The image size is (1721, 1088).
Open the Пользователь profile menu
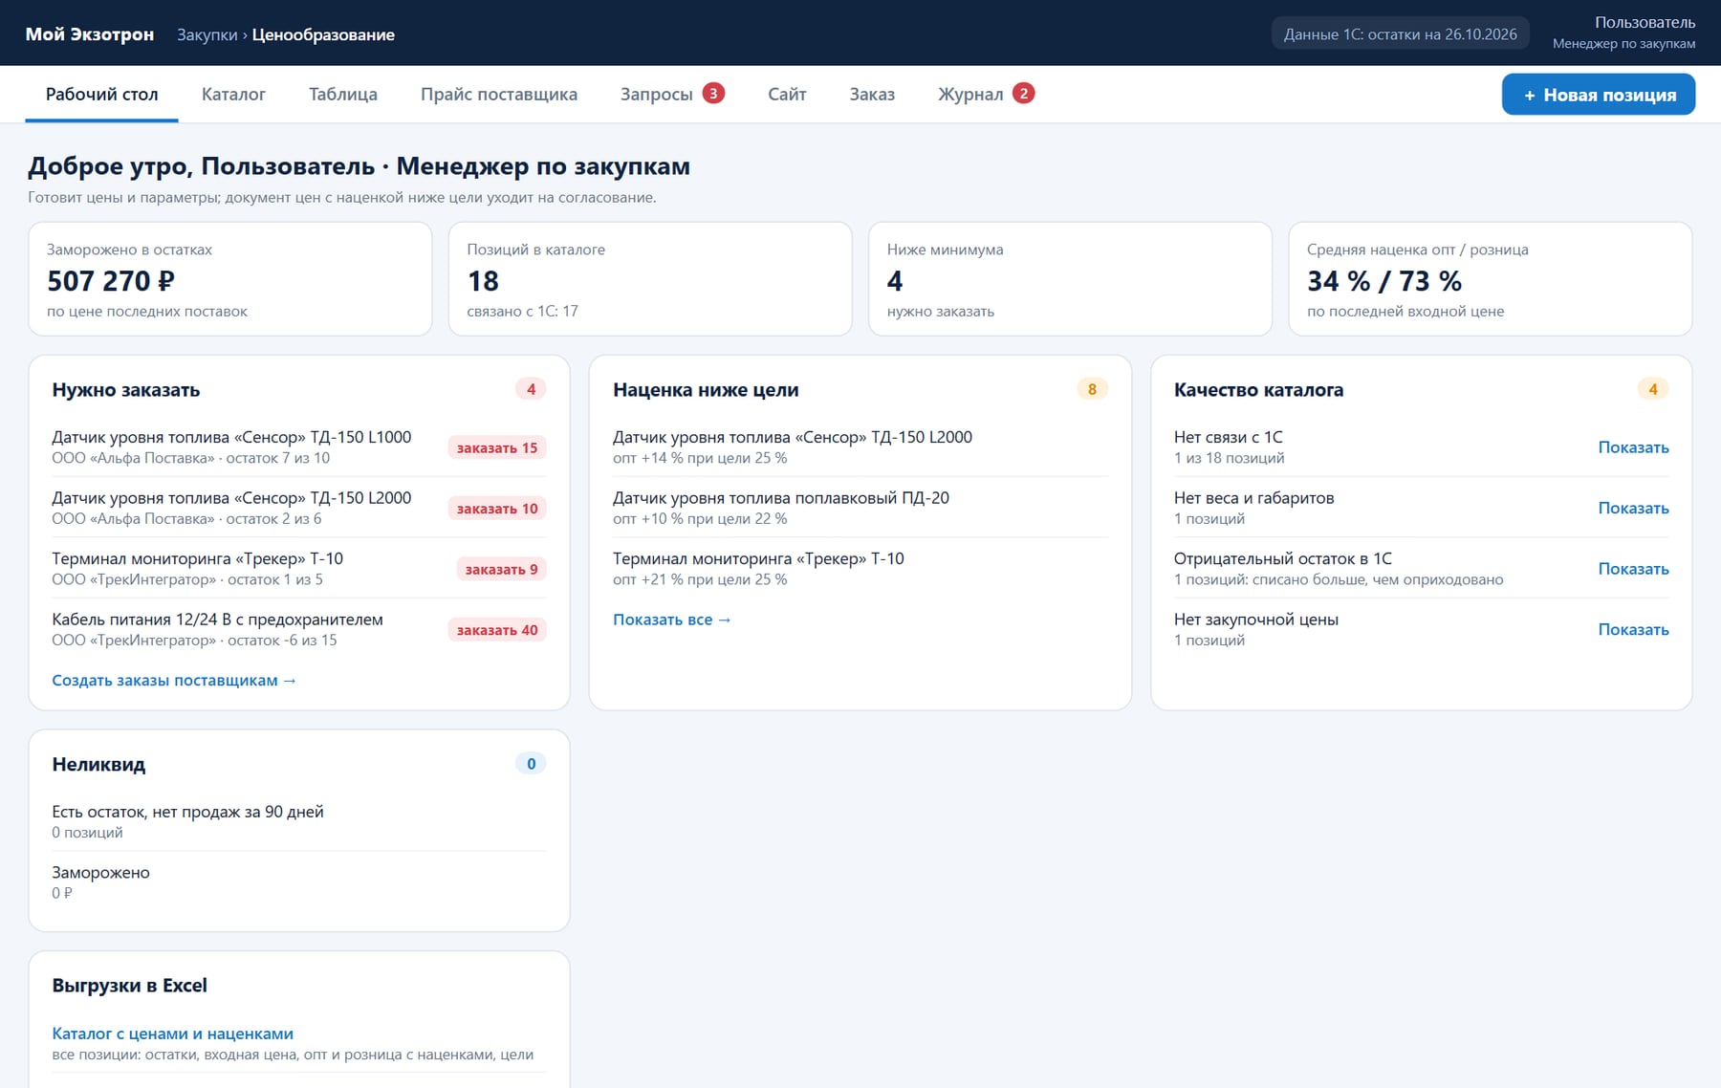click(1623, 33)
